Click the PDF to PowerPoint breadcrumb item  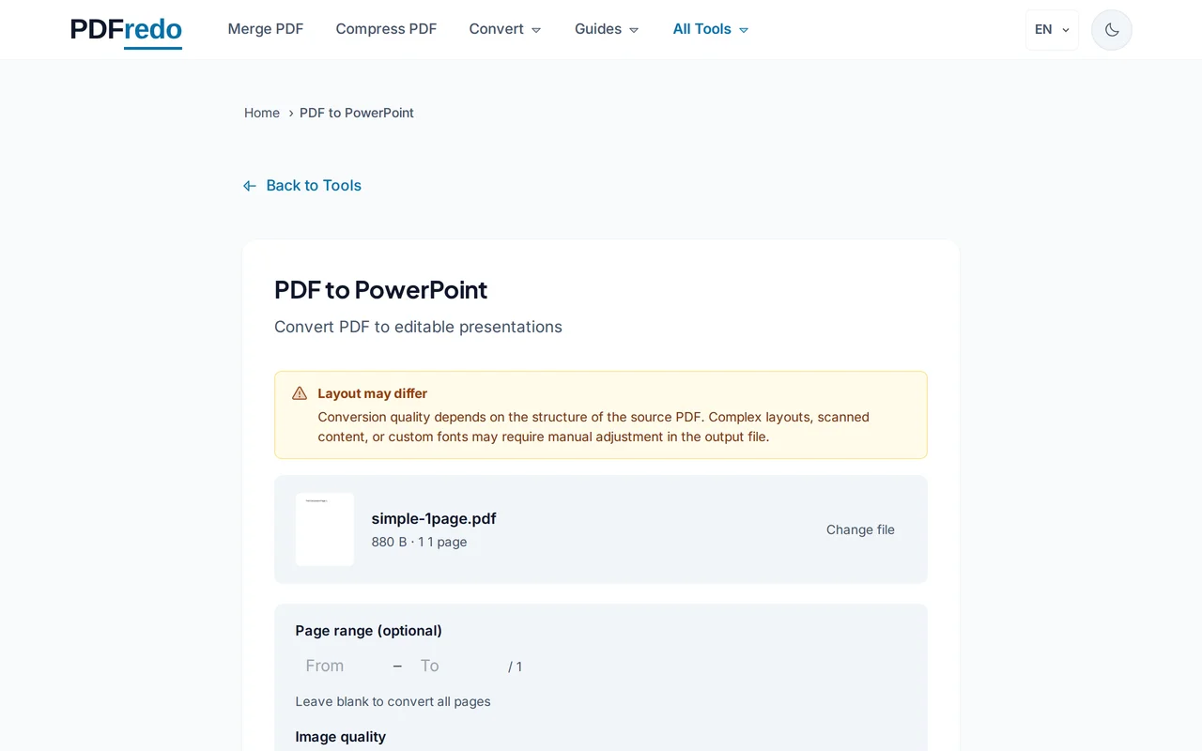point(356,113)
